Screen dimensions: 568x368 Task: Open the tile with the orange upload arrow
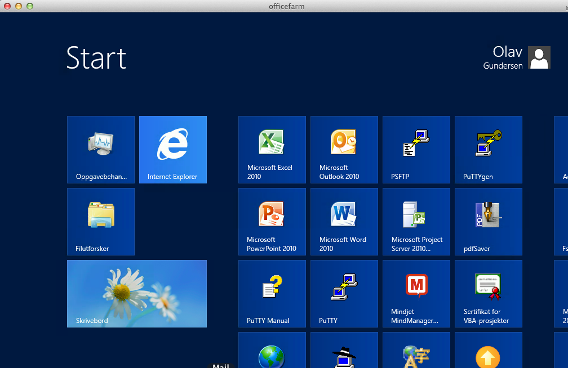(489, 350)
